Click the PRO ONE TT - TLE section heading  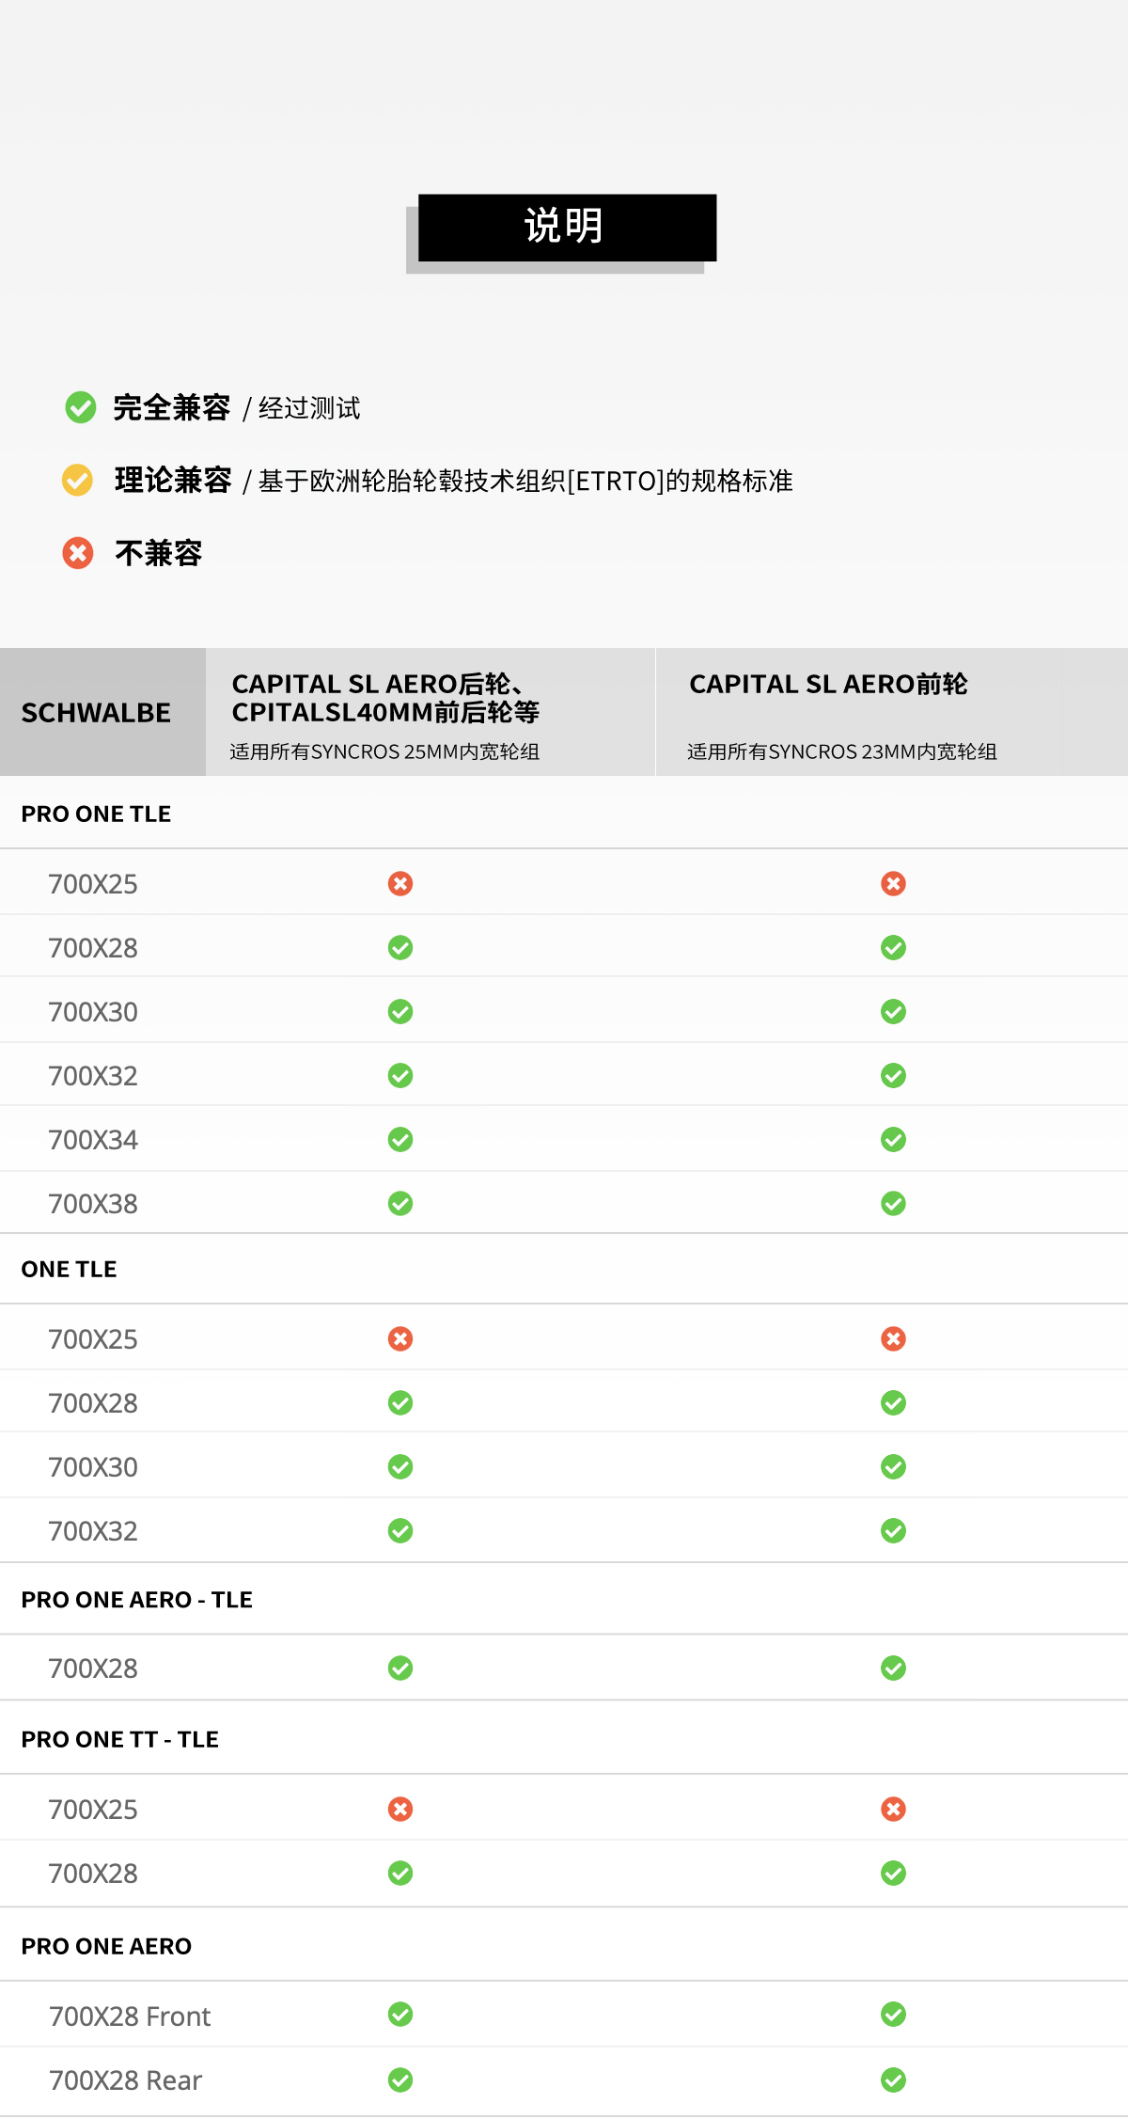(x=120, y=1739)
